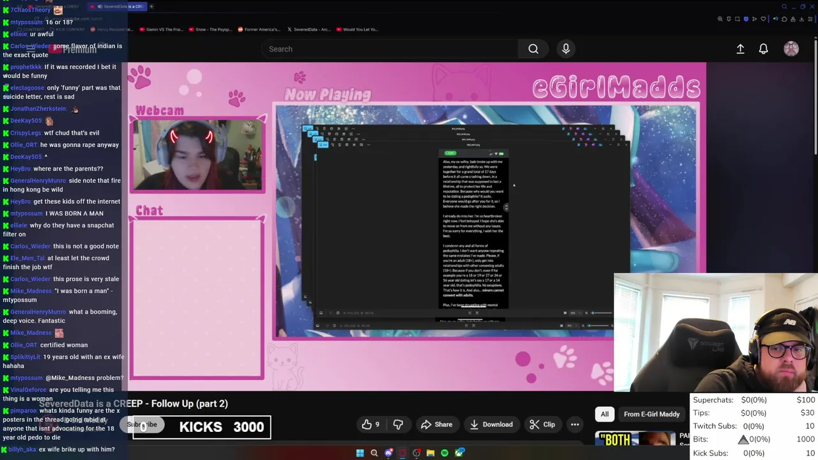The width and height of the screenshot is (818, 460).
Task: Click the heart bookmark icon in toolbar
Action: (763, 19)
